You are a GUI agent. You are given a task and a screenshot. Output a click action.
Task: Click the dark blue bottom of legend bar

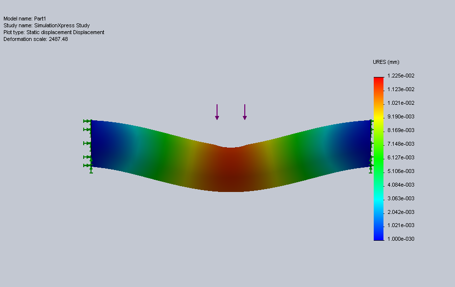coord(379,236)
